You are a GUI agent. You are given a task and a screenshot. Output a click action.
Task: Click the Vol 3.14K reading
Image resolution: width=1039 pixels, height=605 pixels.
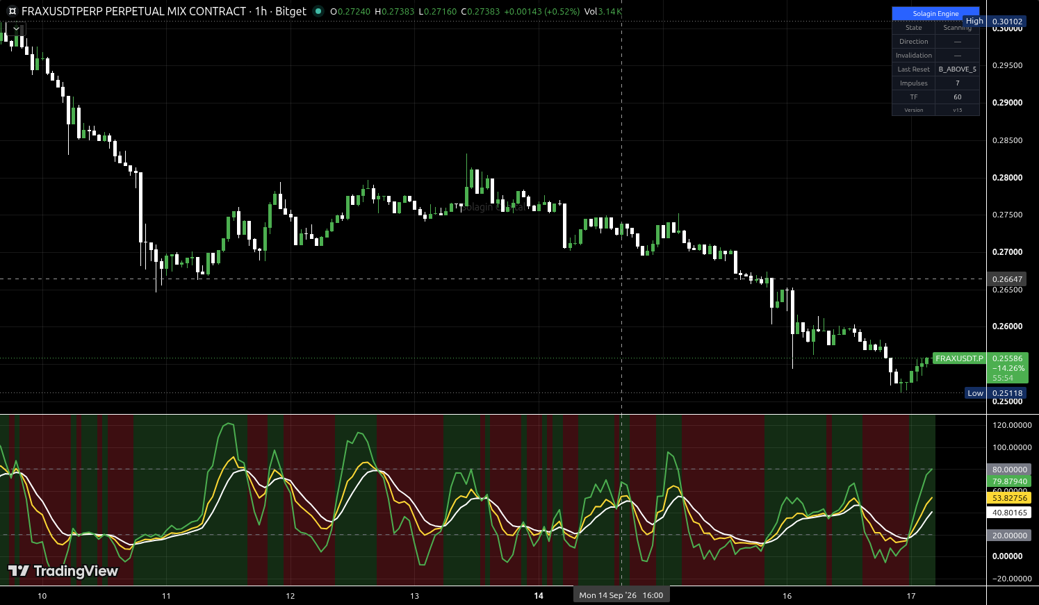[x=603, y=12]
